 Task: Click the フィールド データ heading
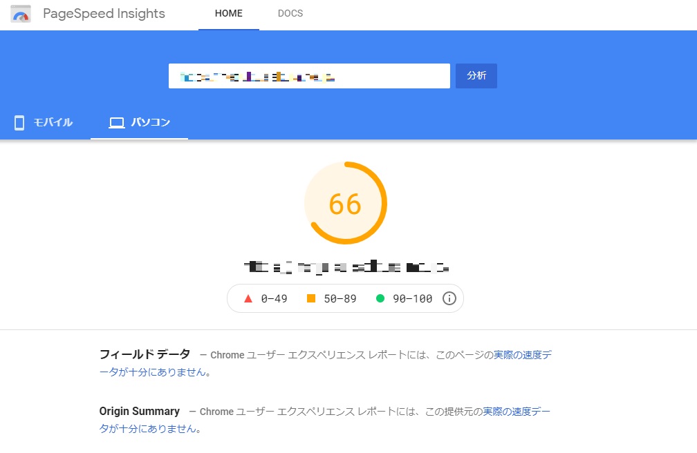click(145, 354)
